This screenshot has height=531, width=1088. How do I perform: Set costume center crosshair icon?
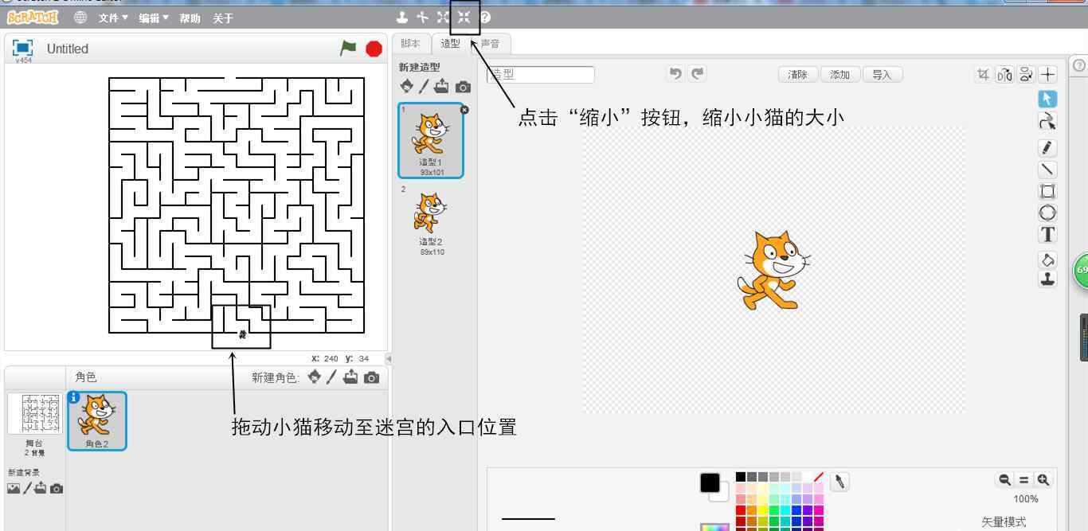[x=1047, y=75]
